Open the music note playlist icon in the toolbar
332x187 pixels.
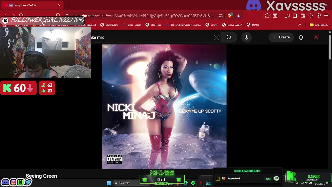pos(287,16)
